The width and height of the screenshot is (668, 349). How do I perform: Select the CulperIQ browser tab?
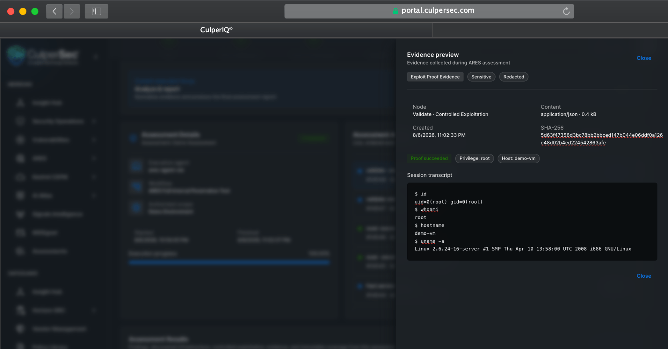click(216, 30)
